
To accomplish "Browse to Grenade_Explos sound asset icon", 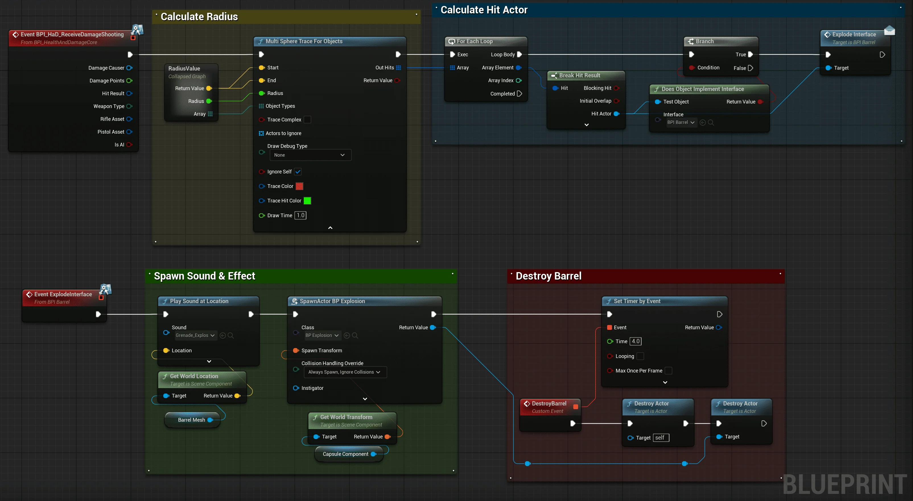I will pos(231,335).
